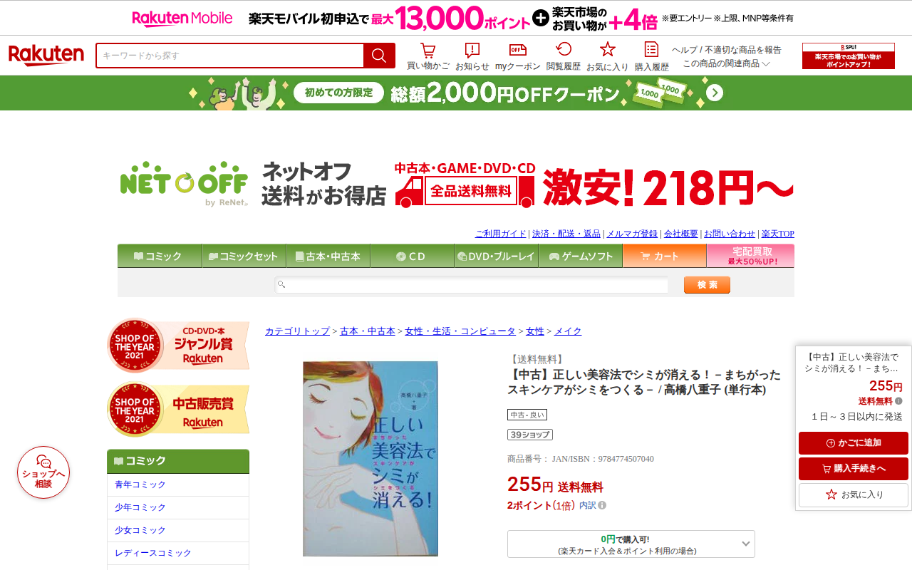This screenshot has width=912, height=570.
Task: Focus the Rakuten keyword search field
Action: [x=229, y=56]
